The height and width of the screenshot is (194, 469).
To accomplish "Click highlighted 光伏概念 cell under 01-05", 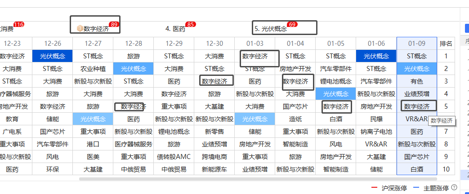I will 335,94.
